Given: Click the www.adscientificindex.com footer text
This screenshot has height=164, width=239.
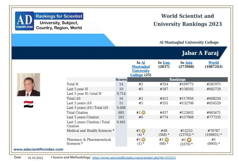Looking at the screenshot, I should [x=38, y=149].
